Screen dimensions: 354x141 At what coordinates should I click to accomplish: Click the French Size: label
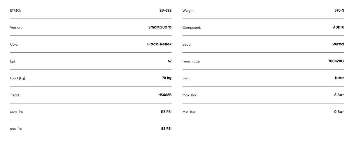192,61
